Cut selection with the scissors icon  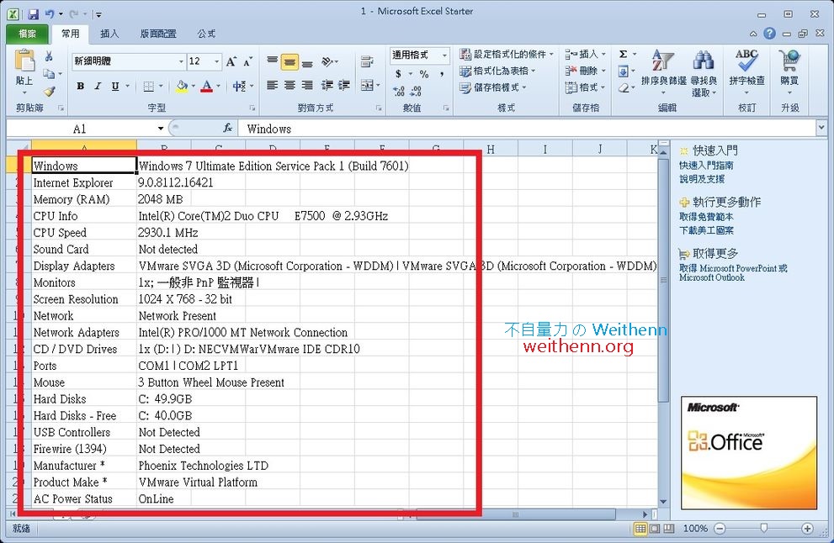(49, 56)
